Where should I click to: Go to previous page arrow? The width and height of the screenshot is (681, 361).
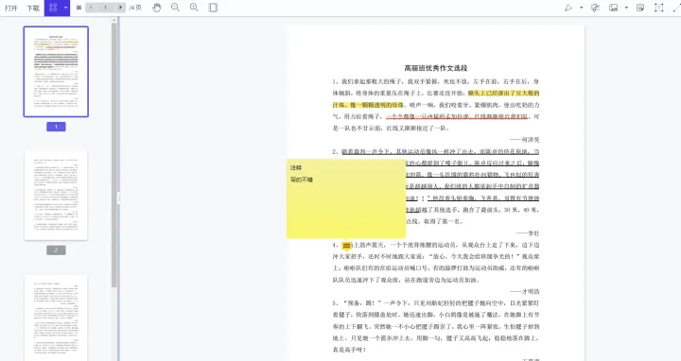pos(91,8)
